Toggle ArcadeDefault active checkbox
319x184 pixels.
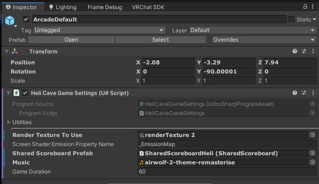(26, 20)
